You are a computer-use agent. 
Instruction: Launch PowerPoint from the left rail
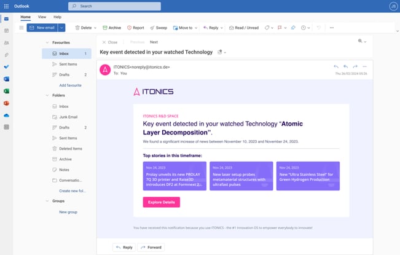6,103
